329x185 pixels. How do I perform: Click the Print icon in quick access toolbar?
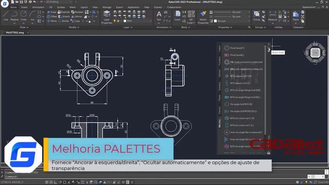[30, 2]
